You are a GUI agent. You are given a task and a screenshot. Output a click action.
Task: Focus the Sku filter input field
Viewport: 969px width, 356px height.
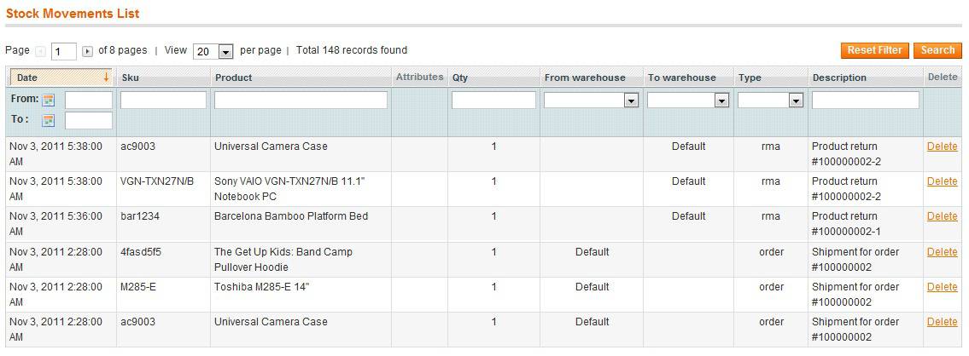pos(163,100)
